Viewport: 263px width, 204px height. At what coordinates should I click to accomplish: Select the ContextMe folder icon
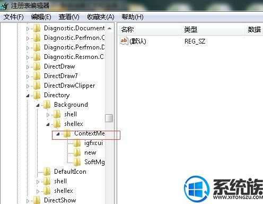[67, 133]
